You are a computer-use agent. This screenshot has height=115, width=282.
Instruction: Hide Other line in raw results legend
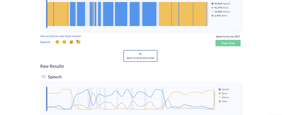223,101
